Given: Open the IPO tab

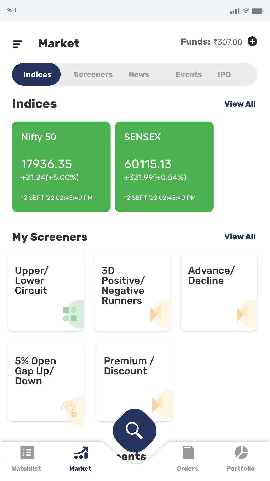Looking at the screenshot, I should click(224, 74).
